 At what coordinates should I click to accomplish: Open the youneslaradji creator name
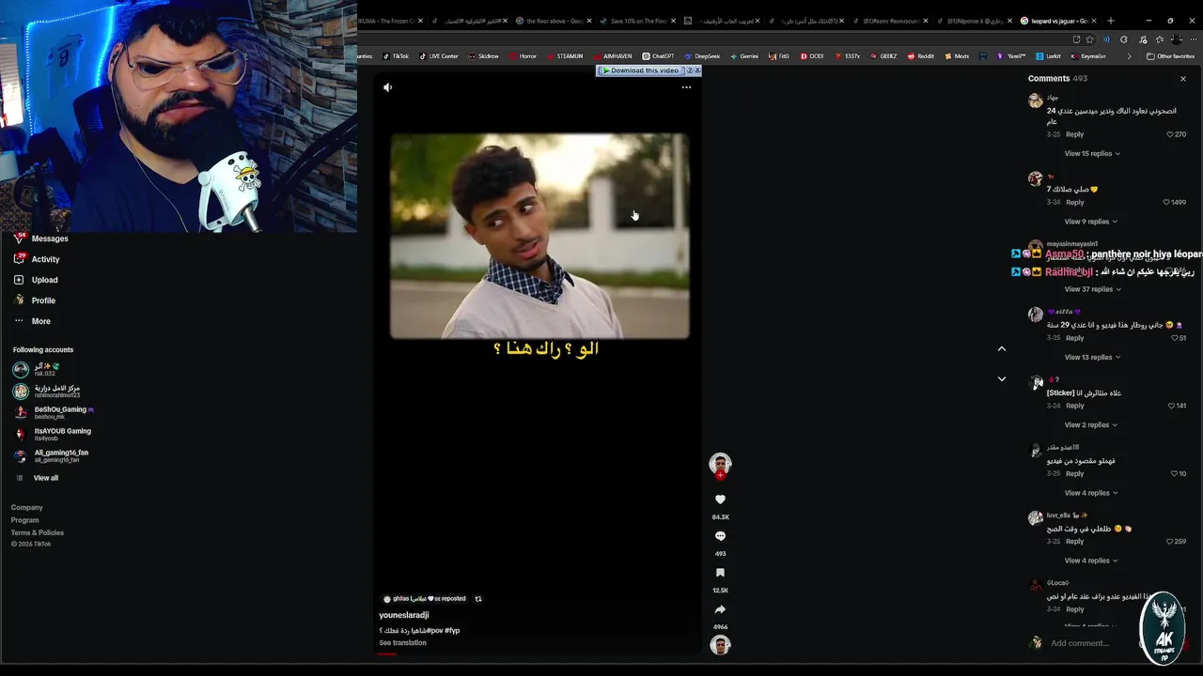pos(404,615)
